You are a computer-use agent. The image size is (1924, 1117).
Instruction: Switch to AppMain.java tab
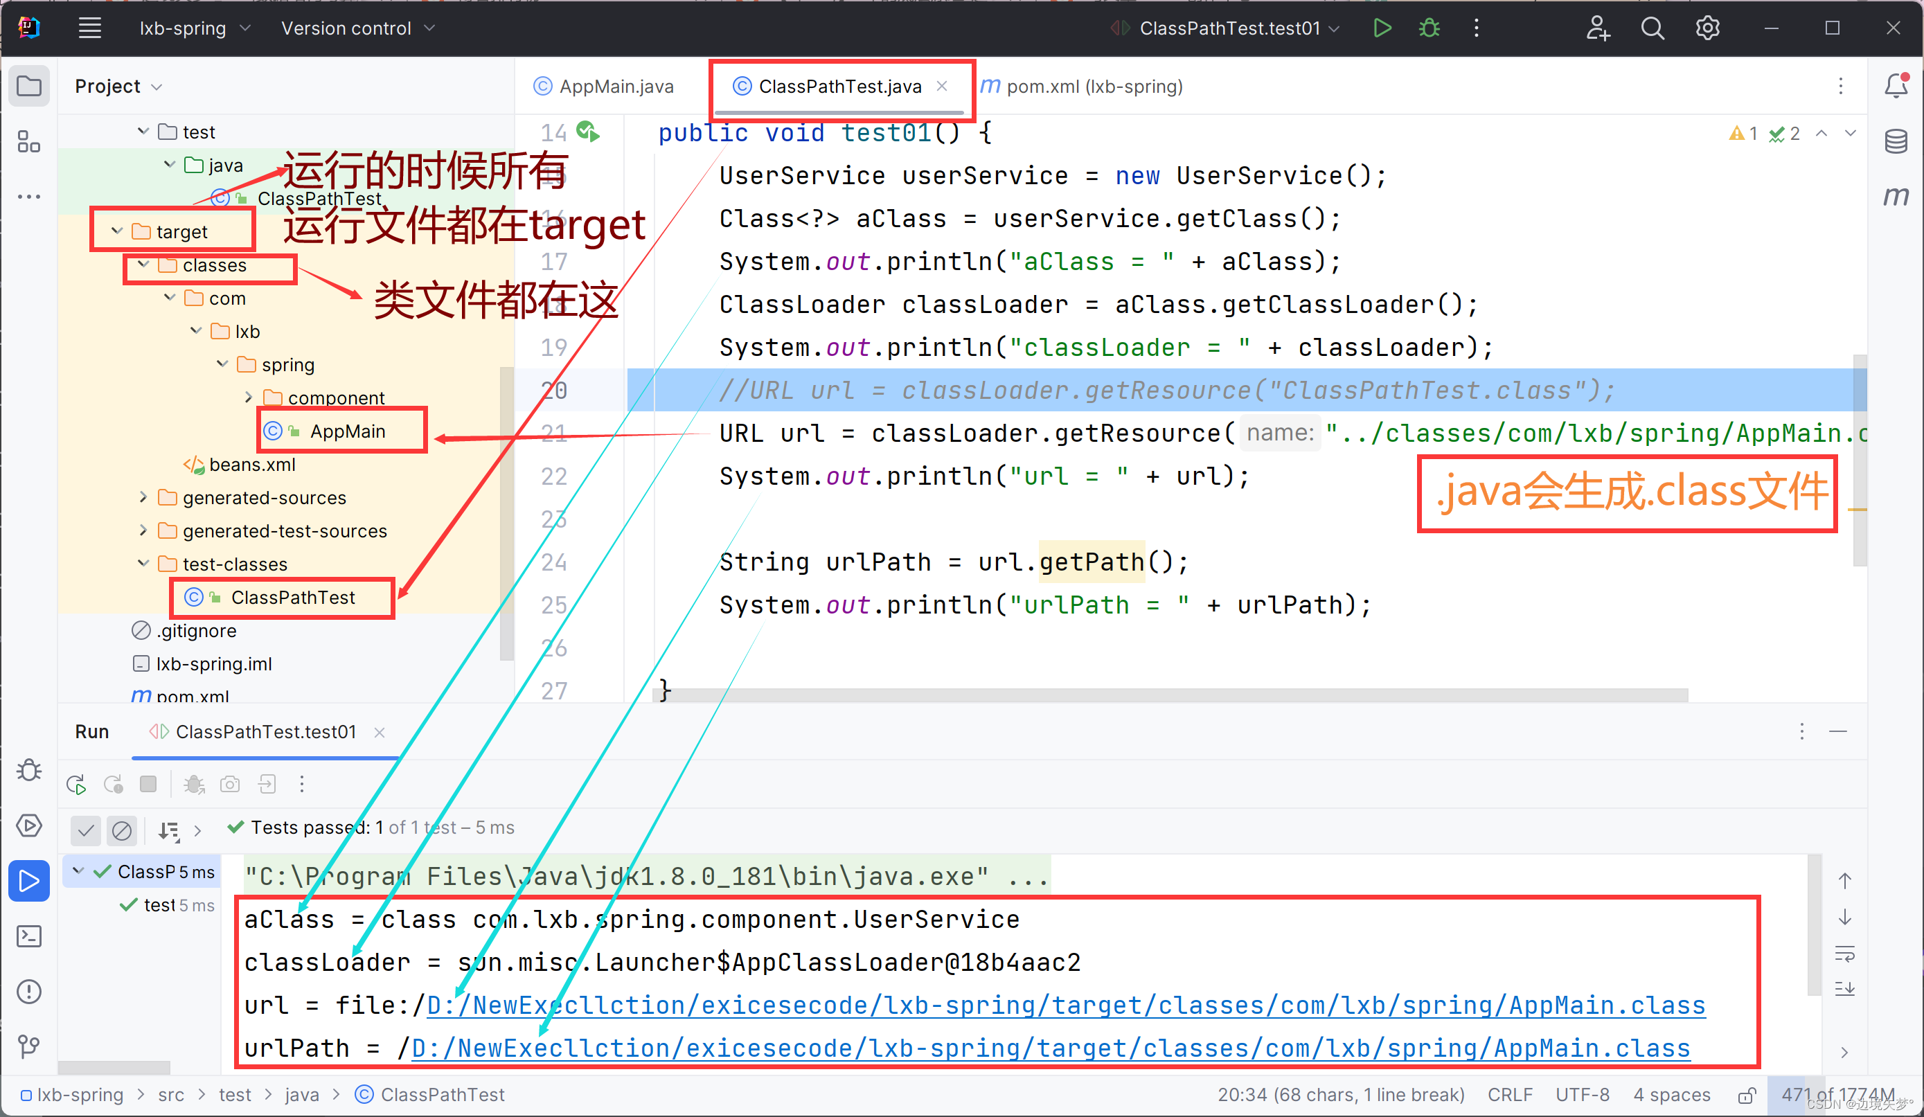pyautogui.click(x=604, y=87)
